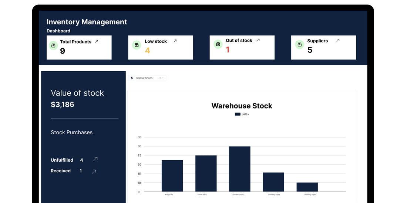Screen dimensions: 407x203
Task: Click the filter icon beside Sandal Shoes
Action: 132,78
